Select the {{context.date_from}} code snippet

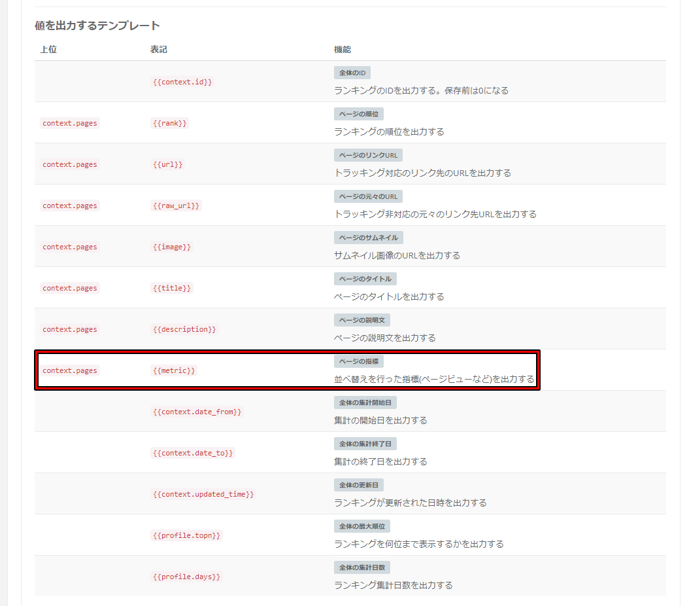[197, 412]
